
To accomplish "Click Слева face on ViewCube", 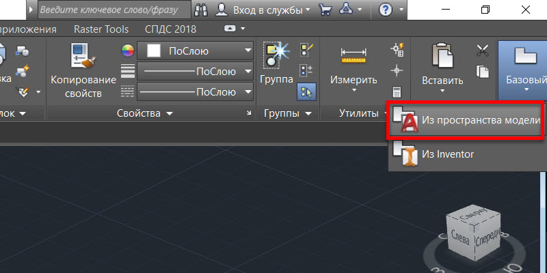I will pos(459,238).
